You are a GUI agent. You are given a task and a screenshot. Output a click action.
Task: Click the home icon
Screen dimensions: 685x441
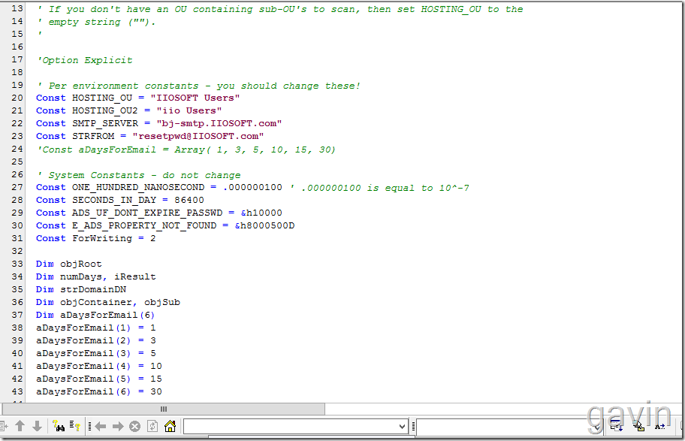pyautogui.click(x=170, y=426)
